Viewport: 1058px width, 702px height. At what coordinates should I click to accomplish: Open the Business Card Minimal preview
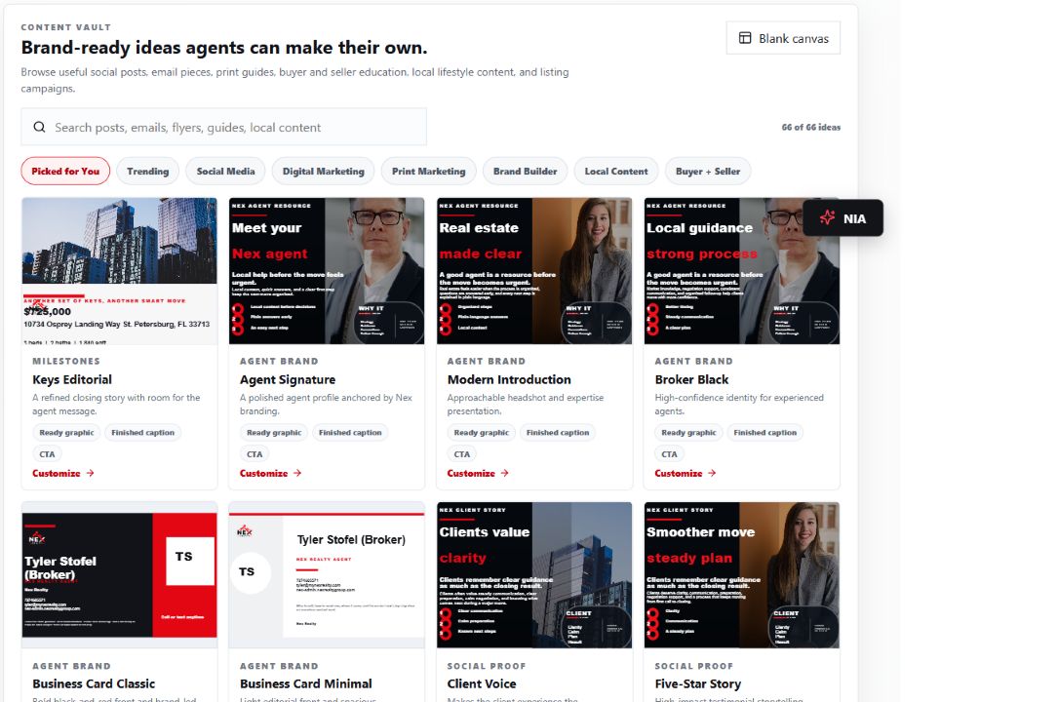point(327,575)
